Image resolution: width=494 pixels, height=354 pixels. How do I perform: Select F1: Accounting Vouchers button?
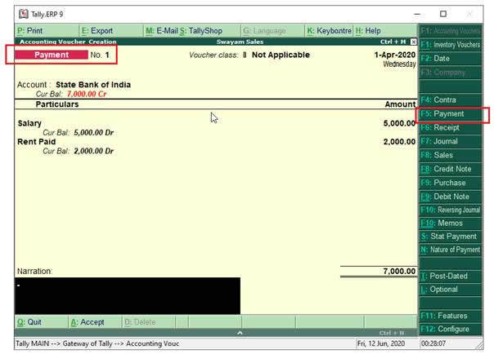coord(450,30)
